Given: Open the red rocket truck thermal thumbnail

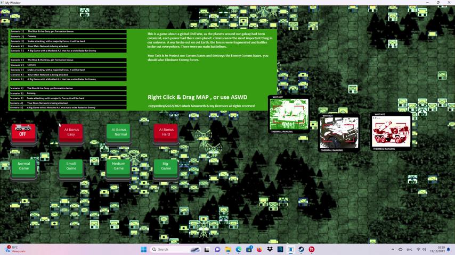Looking at the screenshot, I should click(x=391, y=132).
